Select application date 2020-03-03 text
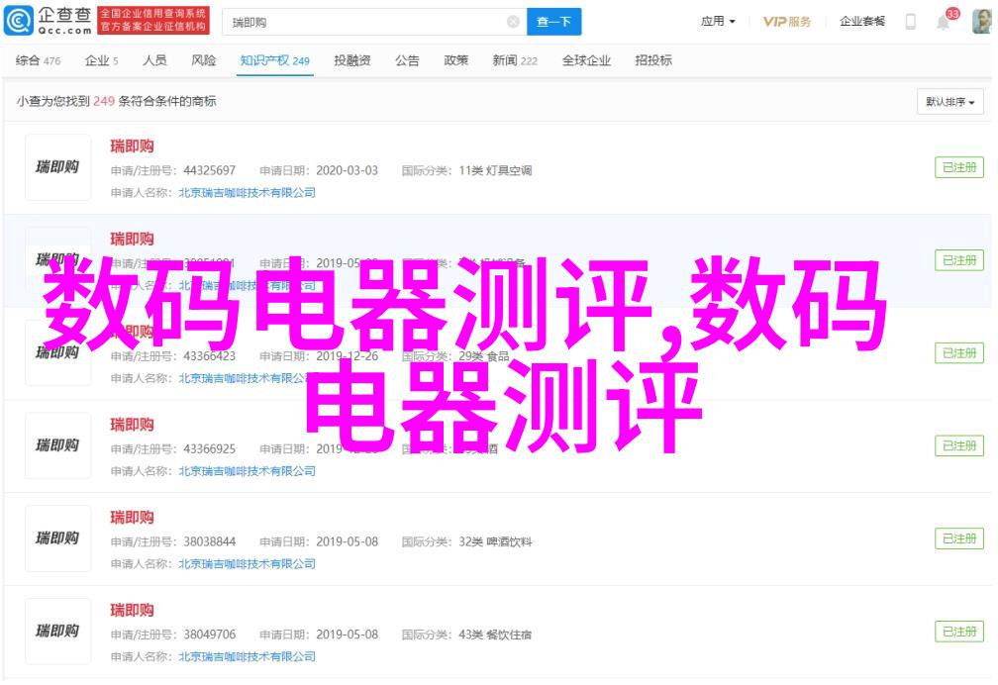This screenshot has width=998, height=685. (x=347, y=170)
